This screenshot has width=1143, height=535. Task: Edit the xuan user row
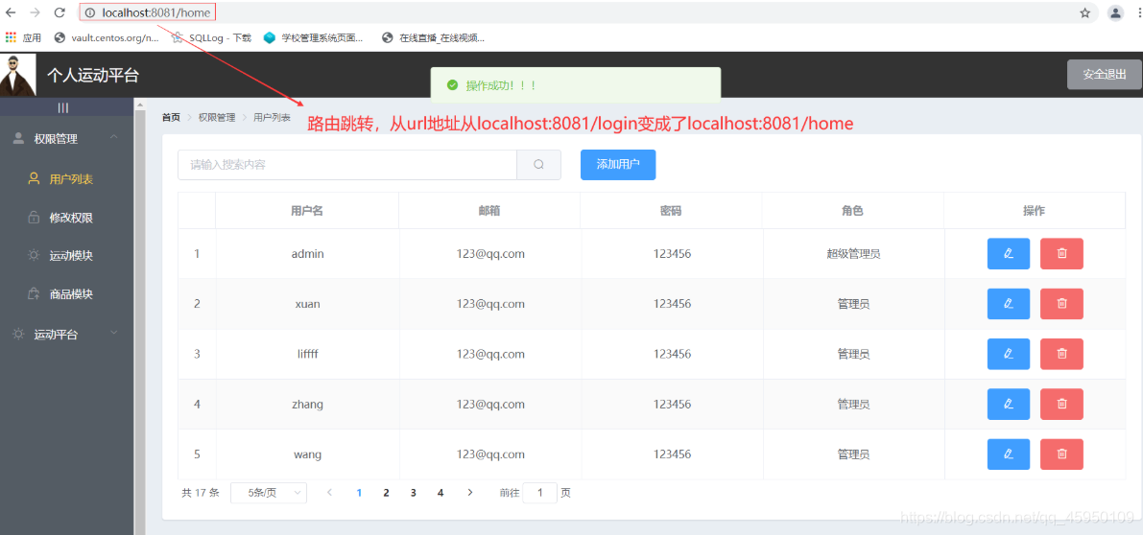(1008, 304)
